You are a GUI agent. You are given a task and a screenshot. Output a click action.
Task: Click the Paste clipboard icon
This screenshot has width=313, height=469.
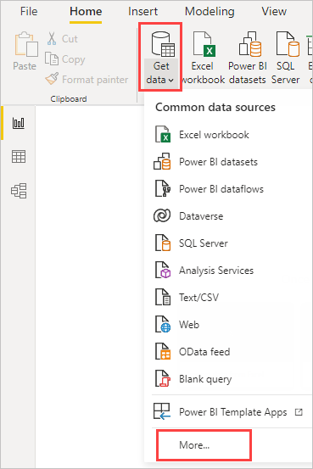coord(26,44)
